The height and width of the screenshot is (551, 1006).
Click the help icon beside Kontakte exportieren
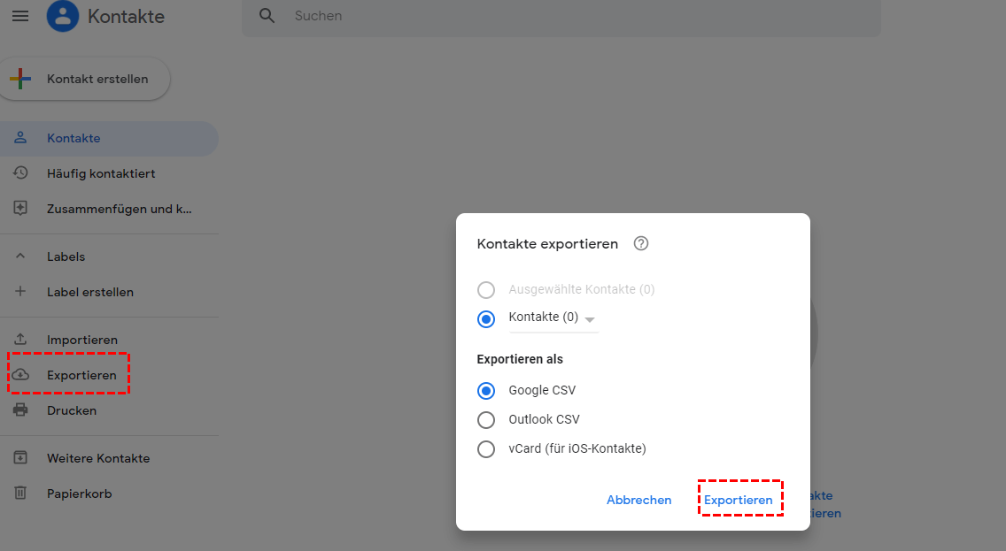tap(641, 243)
